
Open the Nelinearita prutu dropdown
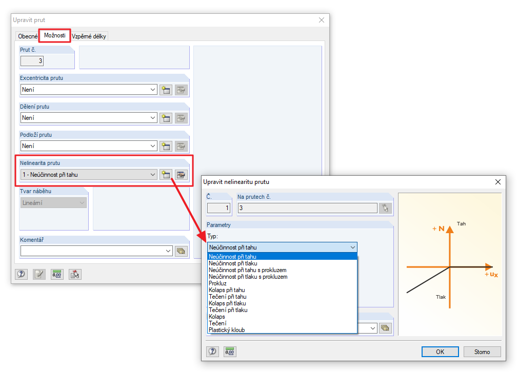coord(153,175)
